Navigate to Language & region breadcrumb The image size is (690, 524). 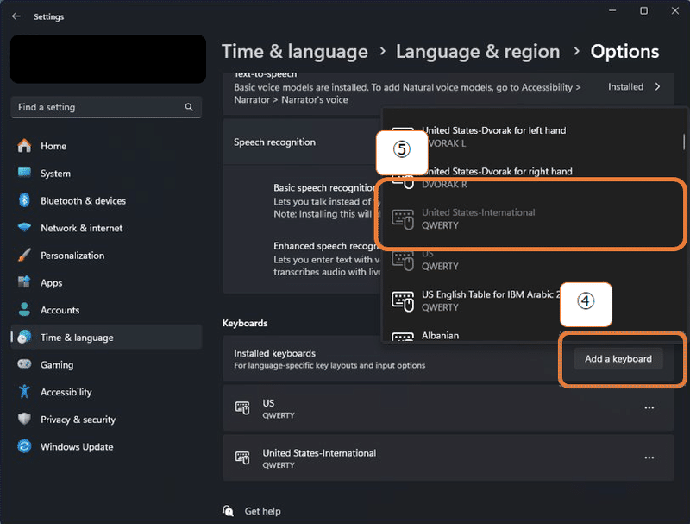click(478, 52)
